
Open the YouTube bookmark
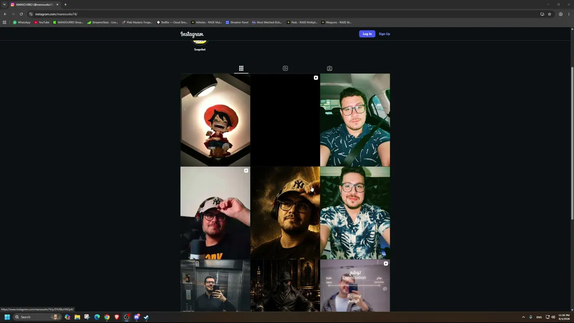click(x=42, y=22)
